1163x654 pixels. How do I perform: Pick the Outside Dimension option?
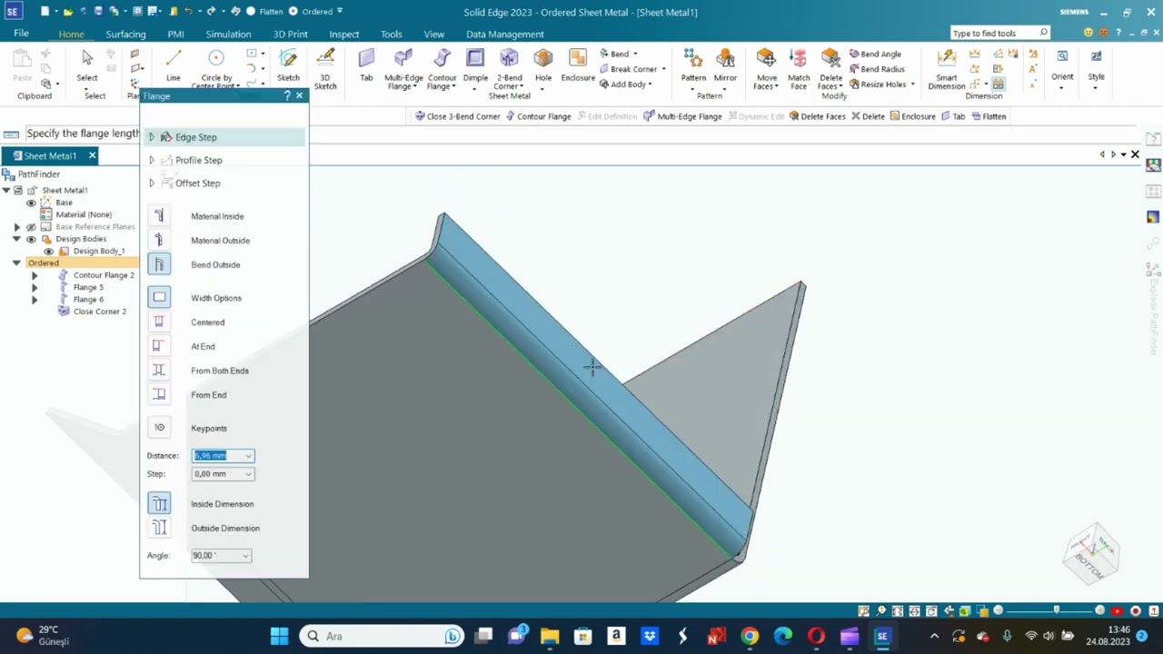point(159,528)
